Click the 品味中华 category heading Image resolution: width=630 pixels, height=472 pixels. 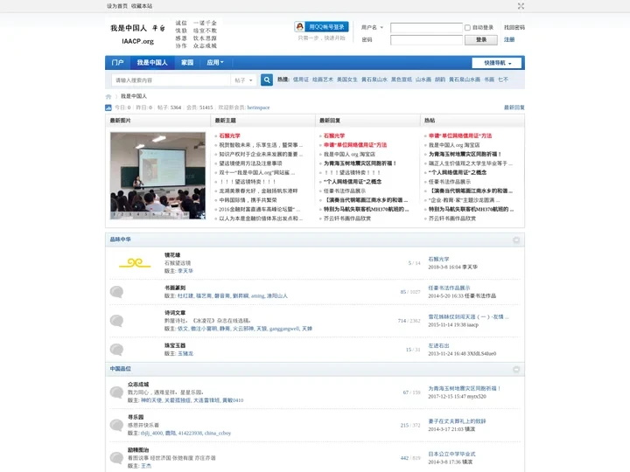(x=121, y=239)
